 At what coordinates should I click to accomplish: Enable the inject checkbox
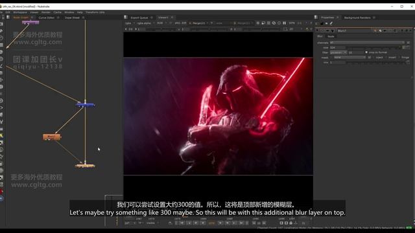374,58
